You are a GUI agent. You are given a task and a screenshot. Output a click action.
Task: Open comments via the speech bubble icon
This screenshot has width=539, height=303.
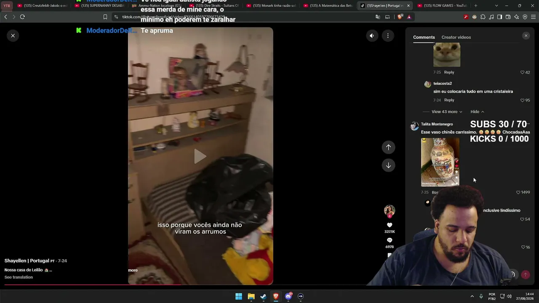[x=390, y=240]
